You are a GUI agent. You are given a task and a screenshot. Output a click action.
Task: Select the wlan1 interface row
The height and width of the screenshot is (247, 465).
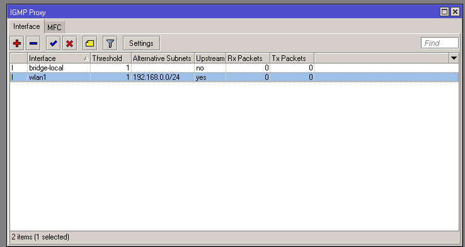[x=234, y=77]
